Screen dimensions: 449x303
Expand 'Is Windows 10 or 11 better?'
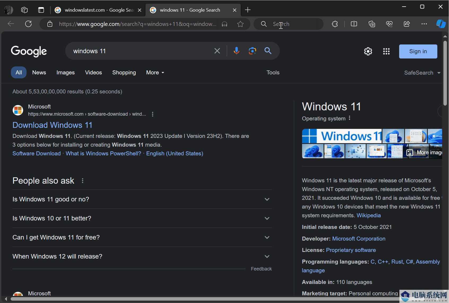tap(142, 218)
